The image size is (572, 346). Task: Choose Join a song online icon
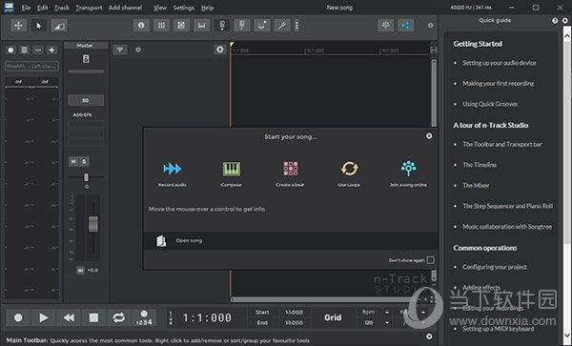pos(408,173)
